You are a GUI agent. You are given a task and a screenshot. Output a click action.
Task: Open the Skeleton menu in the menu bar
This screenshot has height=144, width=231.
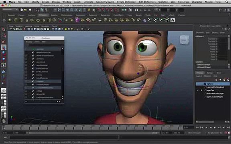click(163, 2)
